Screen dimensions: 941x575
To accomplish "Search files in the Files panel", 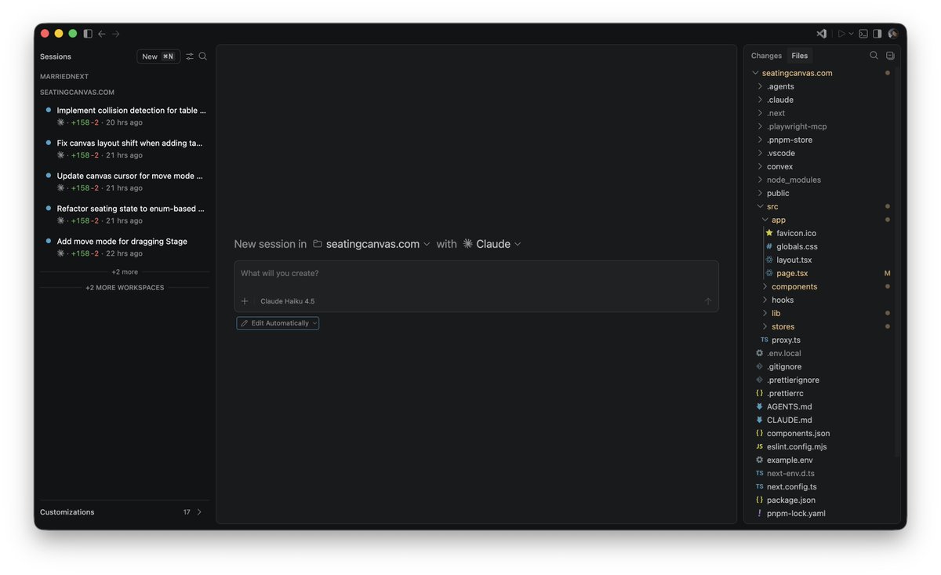I will [874, 56].
